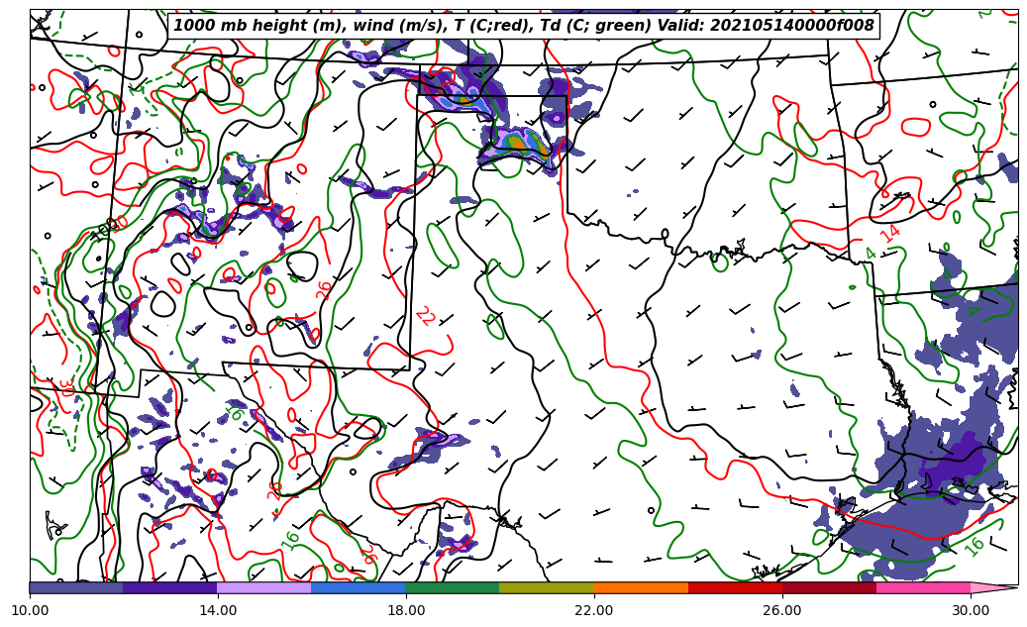Select the light lavender colorbar segment
This screenshot has width=1027, height=627.
(x=264, y=587)
